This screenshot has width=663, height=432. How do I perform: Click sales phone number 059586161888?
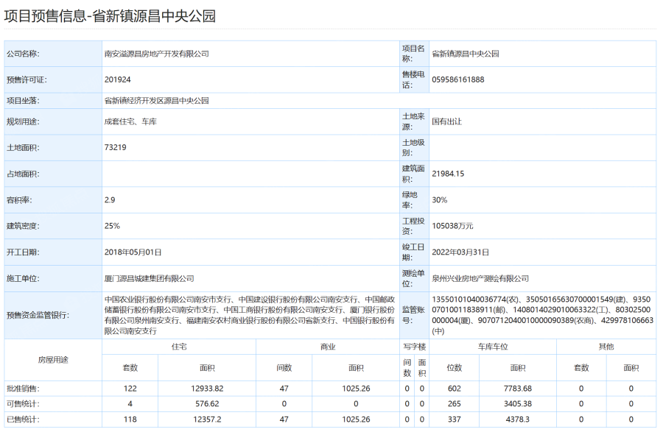(458, 79)
